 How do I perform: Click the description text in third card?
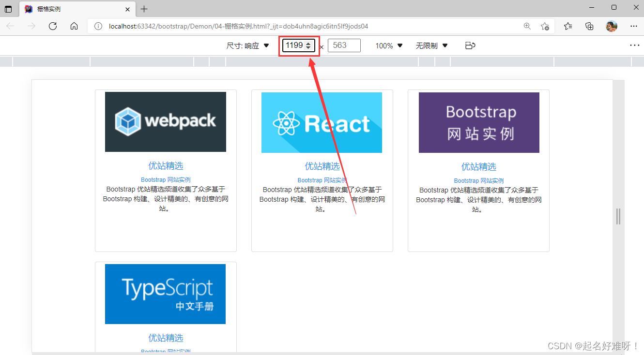(478, 200)
